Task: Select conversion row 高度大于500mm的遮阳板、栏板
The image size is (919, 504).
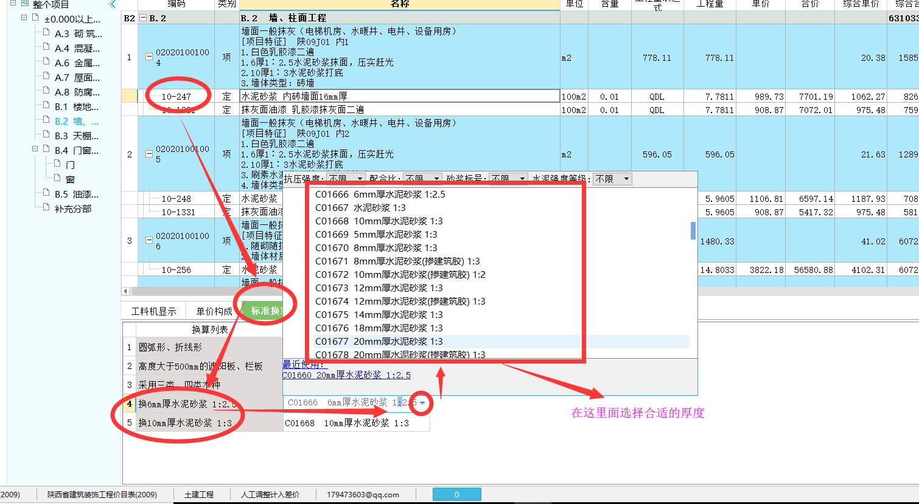Action: click(x=209, y=366)
